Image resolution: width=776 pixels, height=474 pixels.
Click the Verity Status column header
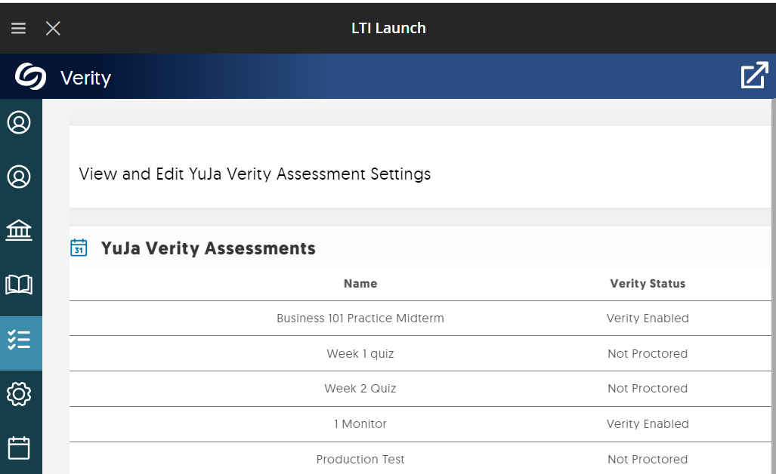(x=648, y=284)
